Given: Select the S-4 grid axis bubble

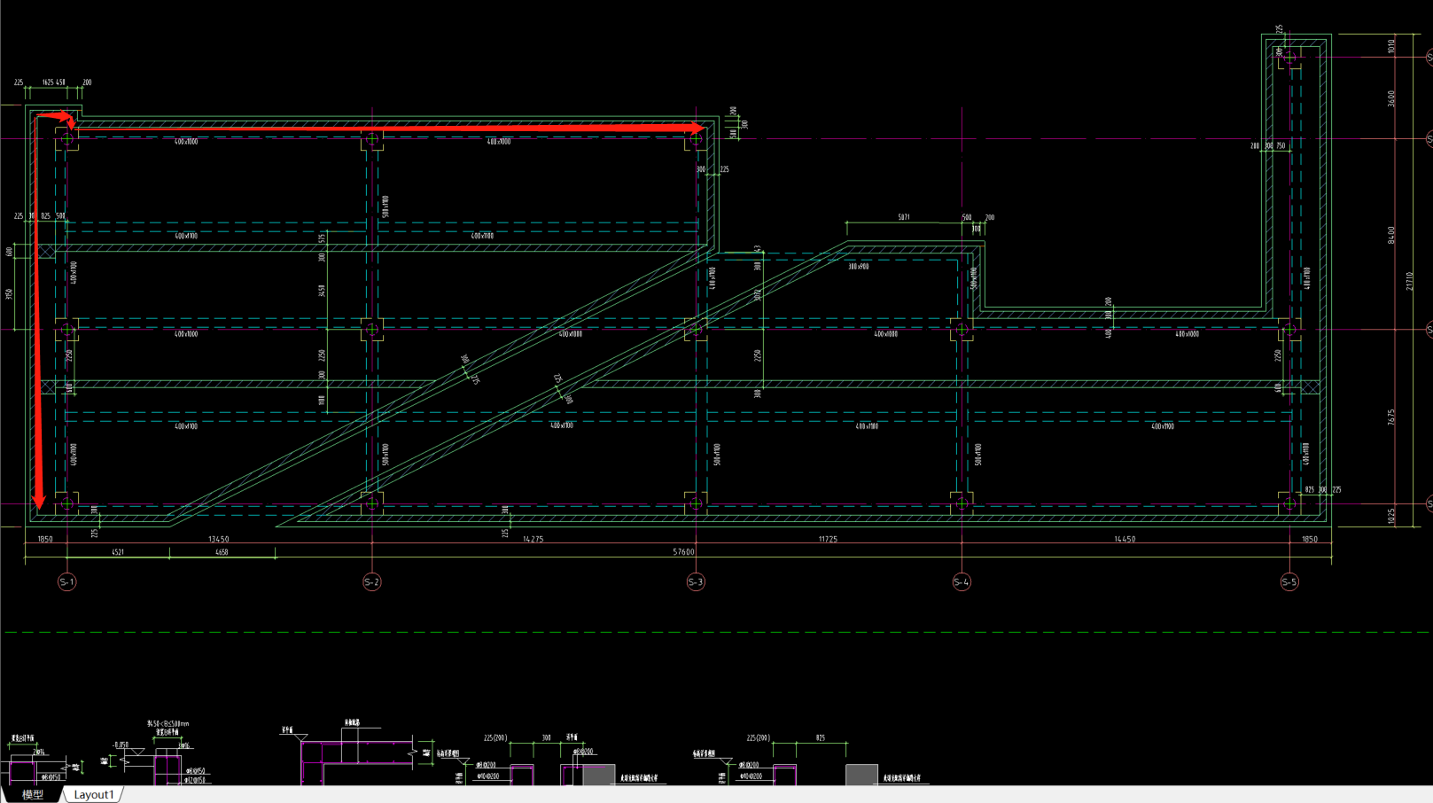Looking at the screenshot, I should [962, 582].
